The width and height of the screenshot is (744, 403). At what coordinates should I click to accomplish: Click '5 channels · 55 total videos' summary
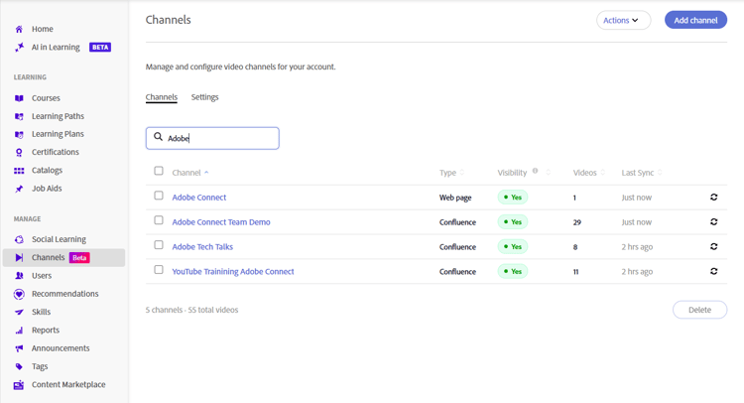tap(191, 310)
